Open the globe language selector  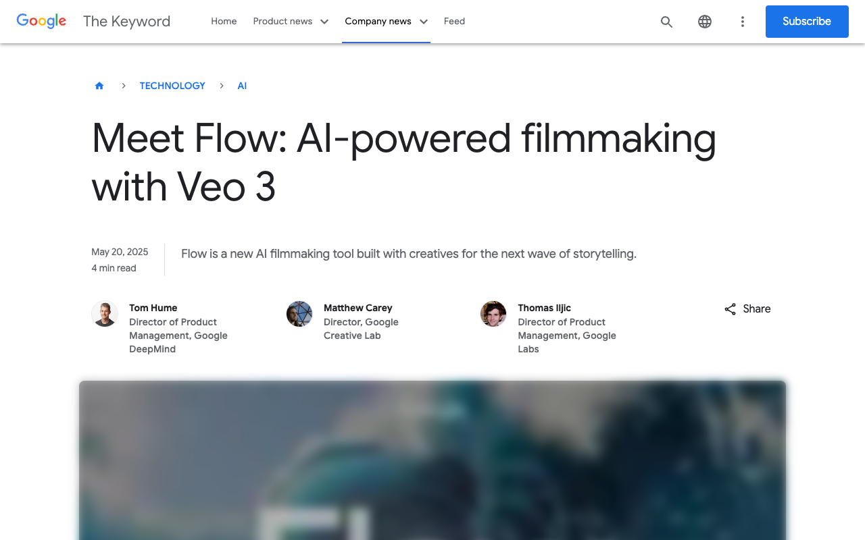(705, 22)
